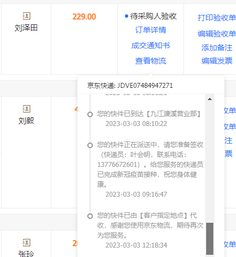The image size is (236, 257).
Task: Click contact card icon above 刘毅
Action: (x=27, y=109)
